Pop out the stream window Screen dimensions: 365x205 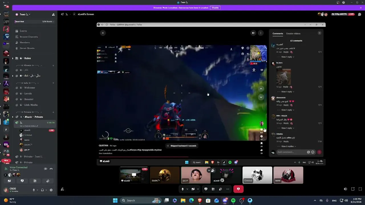pos(353,189)
